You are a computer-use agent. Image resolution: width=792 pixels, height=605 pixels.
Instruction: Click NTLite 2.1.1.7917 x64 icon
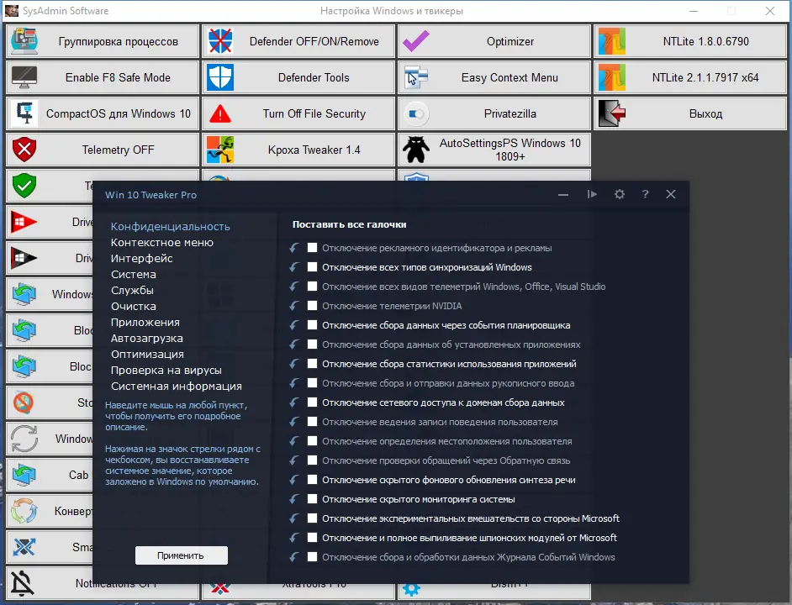pyautogui.click(x=612, y=77)
